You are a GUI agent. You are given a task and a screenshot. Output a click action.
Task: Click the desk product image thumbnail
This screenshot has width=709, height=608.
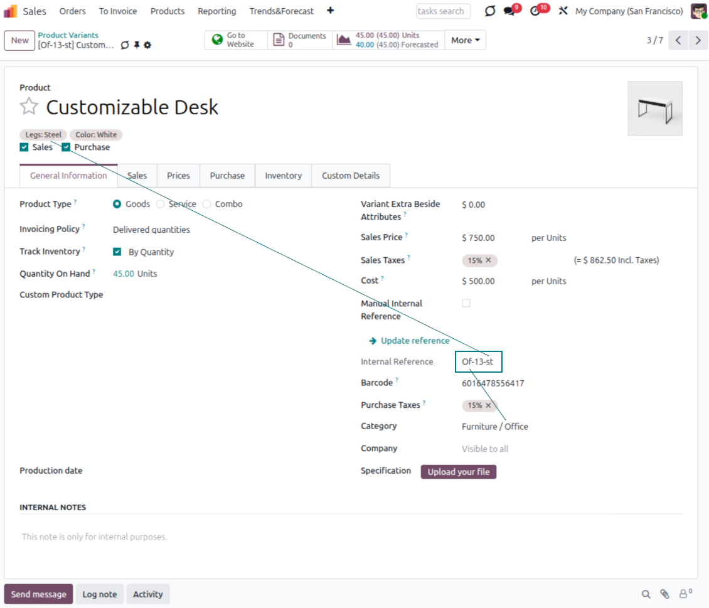[654, 109]
